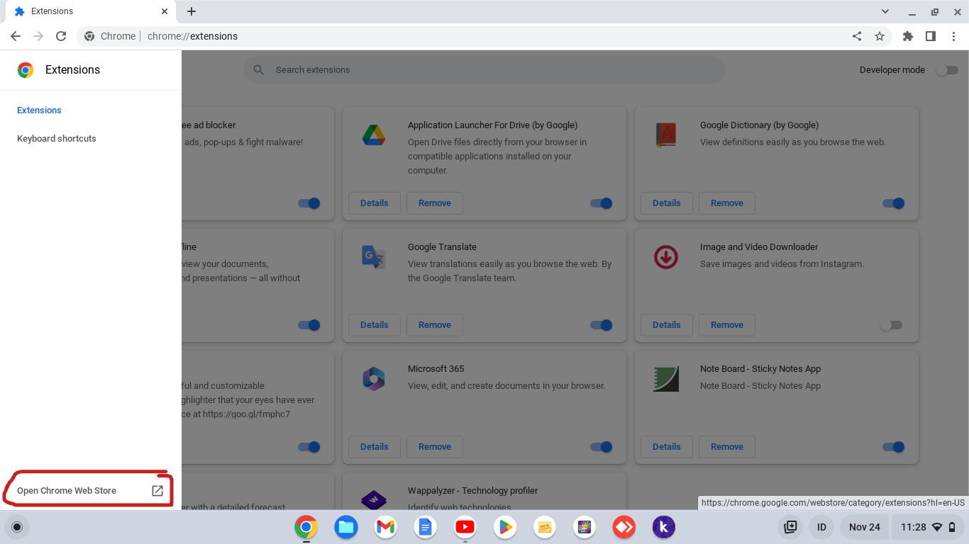Viewport: 969px width, 544px height.
Task: Select Extensions item in sidebar menu
Action: point(40,110)
